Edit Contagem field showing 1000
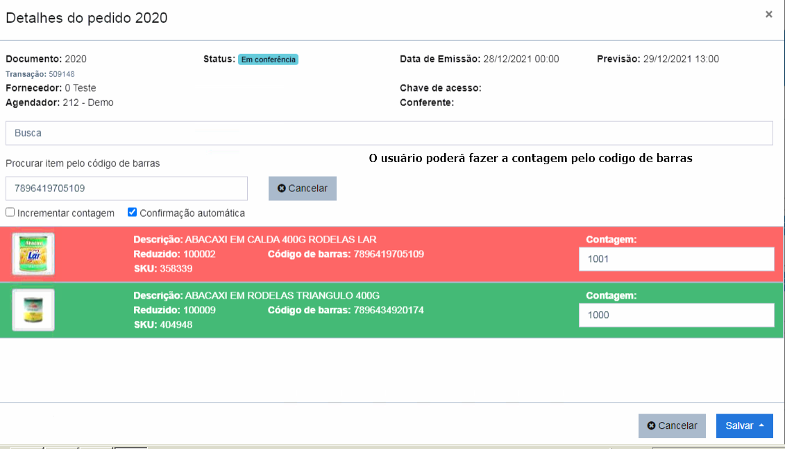Screen dimensions: 785x449 pos(676,315)
